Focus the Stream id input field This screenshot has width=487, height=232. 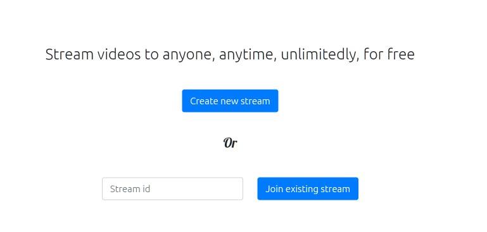pyautogui.click(x=172, y=188)
